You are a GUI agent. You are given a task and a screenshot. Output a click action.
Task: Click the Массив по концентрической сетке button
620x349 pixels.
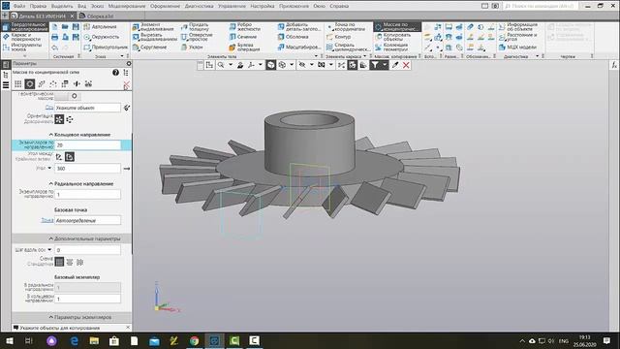click(396, 27)
